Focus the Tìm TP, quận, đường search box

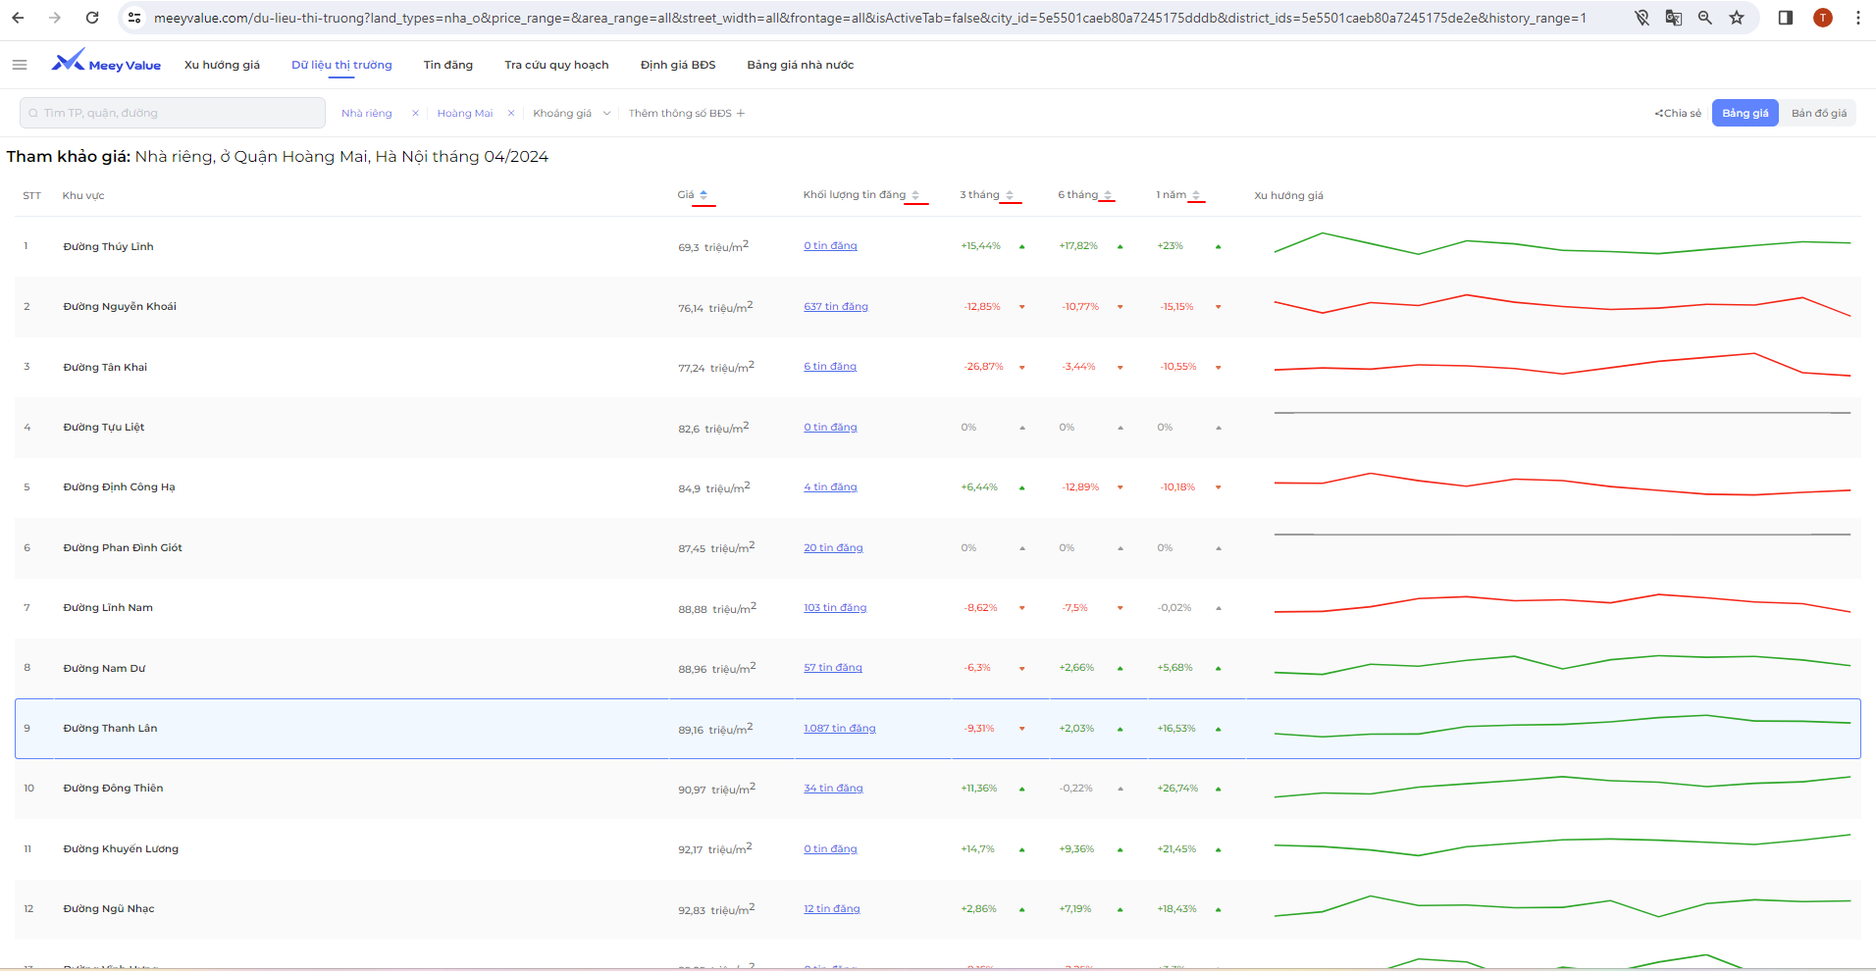(x=173, y=113)
